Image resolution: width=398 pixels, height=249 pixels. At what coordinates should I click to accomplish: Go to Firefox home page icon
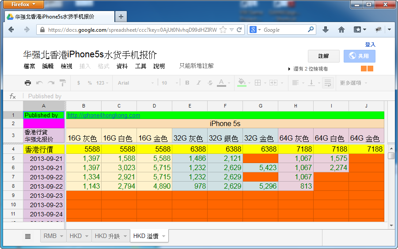click(x=341, y=30)
